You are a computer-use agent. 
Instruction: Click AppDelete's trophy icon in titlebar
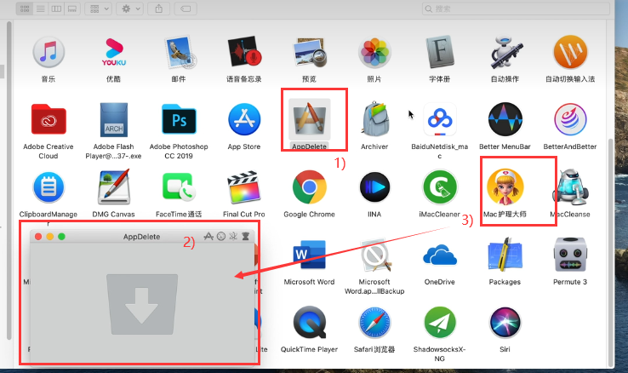point(246,237)
